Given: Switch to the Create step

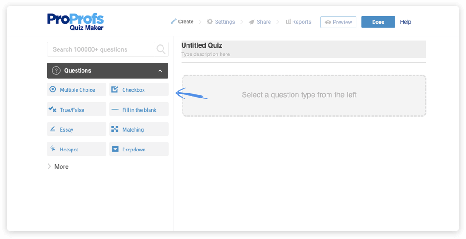Looking at the screenshot, I should coord(182,22).
